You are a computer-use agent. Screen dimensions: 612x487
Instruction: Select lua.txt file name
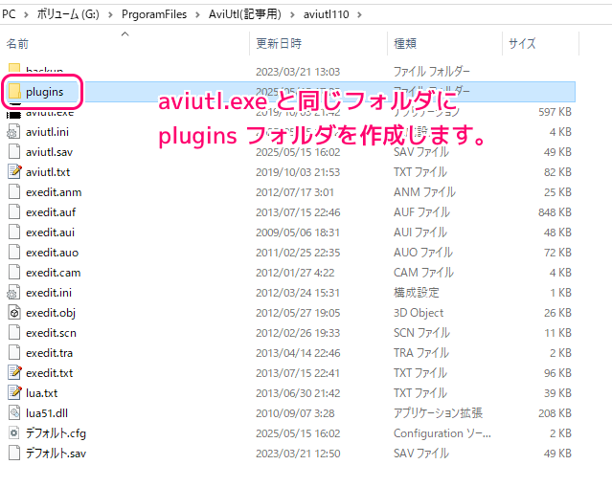point(42,393)
